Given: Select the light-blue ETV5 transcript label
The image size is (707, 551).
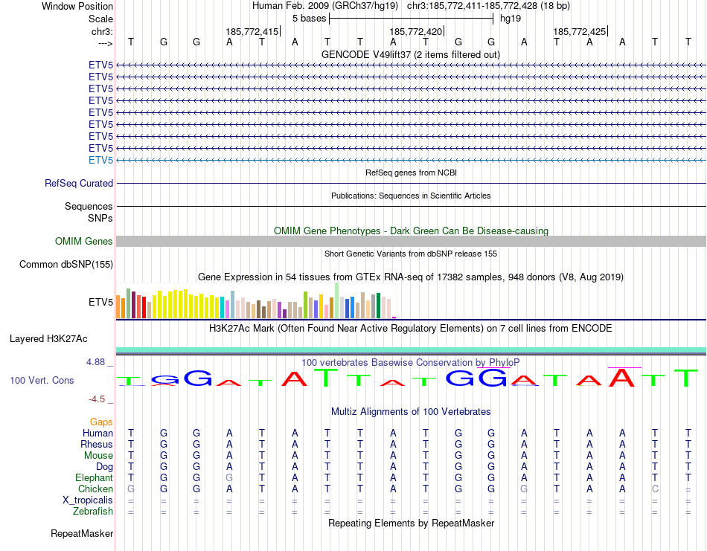Looking at the screenshot, I should pyautogui.click(x=100, y=160).
